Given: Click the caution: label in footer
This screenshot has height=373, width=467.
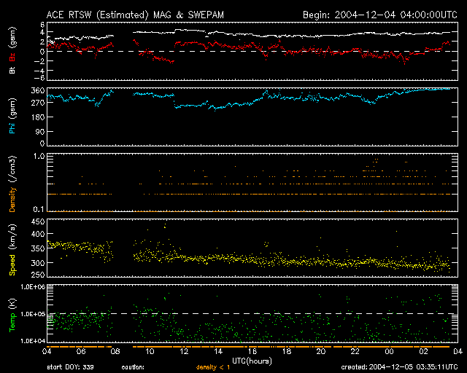Looking at the screenshot, I should point(133,367).
